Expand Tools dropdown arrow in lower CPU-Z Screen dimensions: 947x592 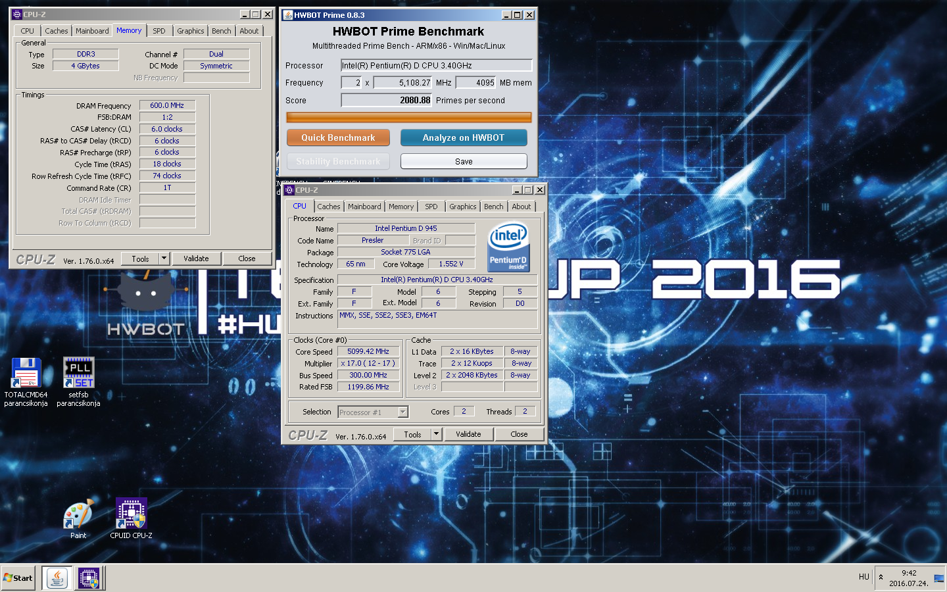pyautogui.click(x=437, y=434)
